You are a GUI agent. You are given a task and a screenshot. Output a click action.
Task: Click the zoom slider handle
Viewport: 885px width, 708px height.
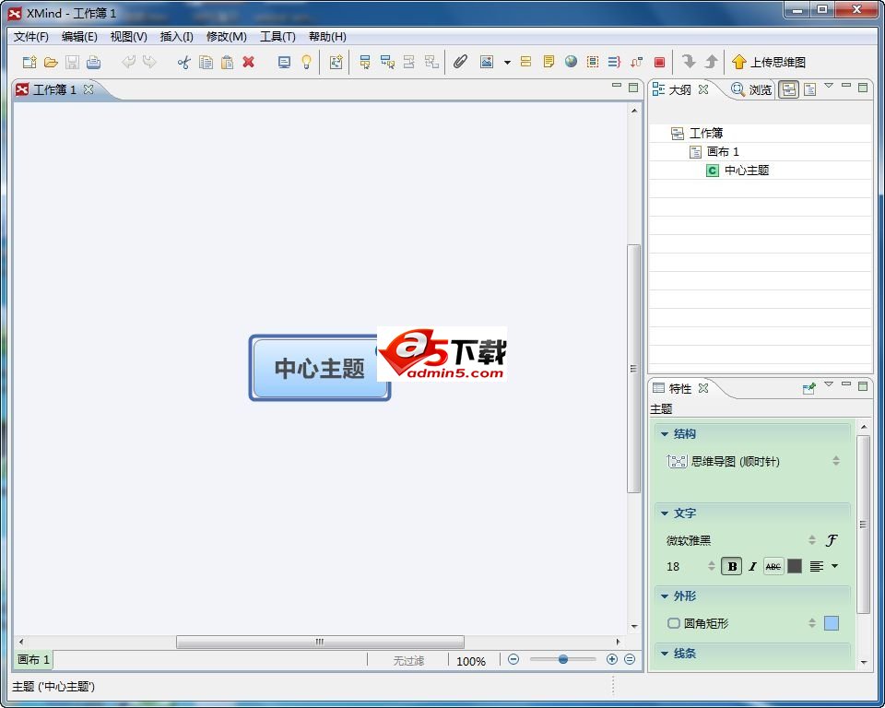[x=562, y=659]
